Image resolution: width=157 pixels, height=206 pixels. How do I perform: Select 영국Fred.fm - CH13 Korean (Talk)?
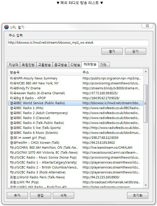[x=75, y=143]
